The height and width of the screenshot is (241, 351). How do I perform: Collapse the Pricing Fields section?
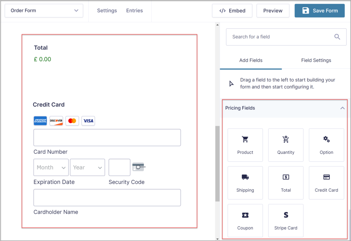342,108
